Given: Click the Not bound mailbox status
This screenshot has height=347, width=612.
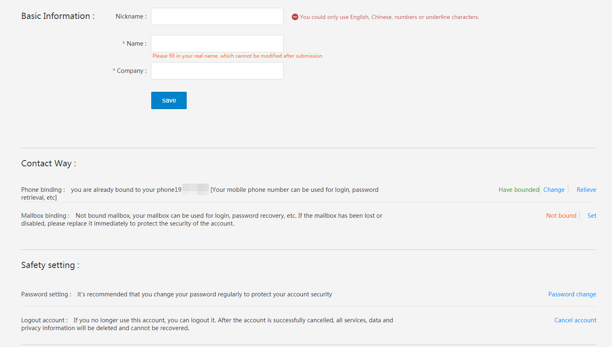Looking at the screenshot, I should (x=561, y=216).
